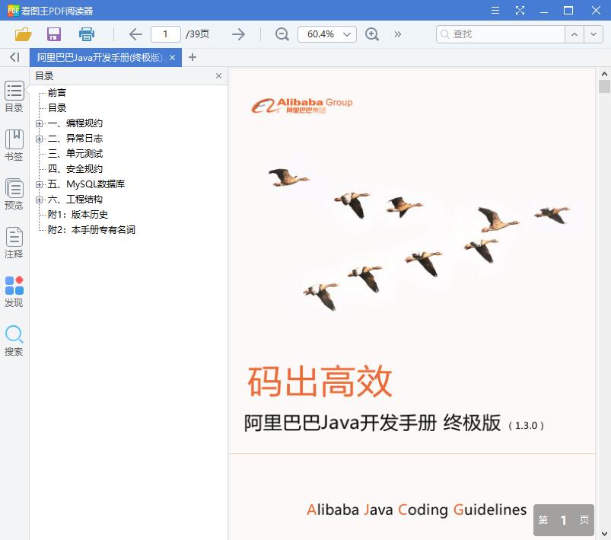Go to next page arrow

[x=238, y=34]
